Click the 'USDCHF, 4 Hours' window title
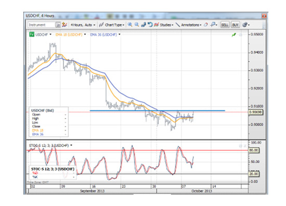The height and width of the screenshot is (206, 286). click(x=40, y=16)
